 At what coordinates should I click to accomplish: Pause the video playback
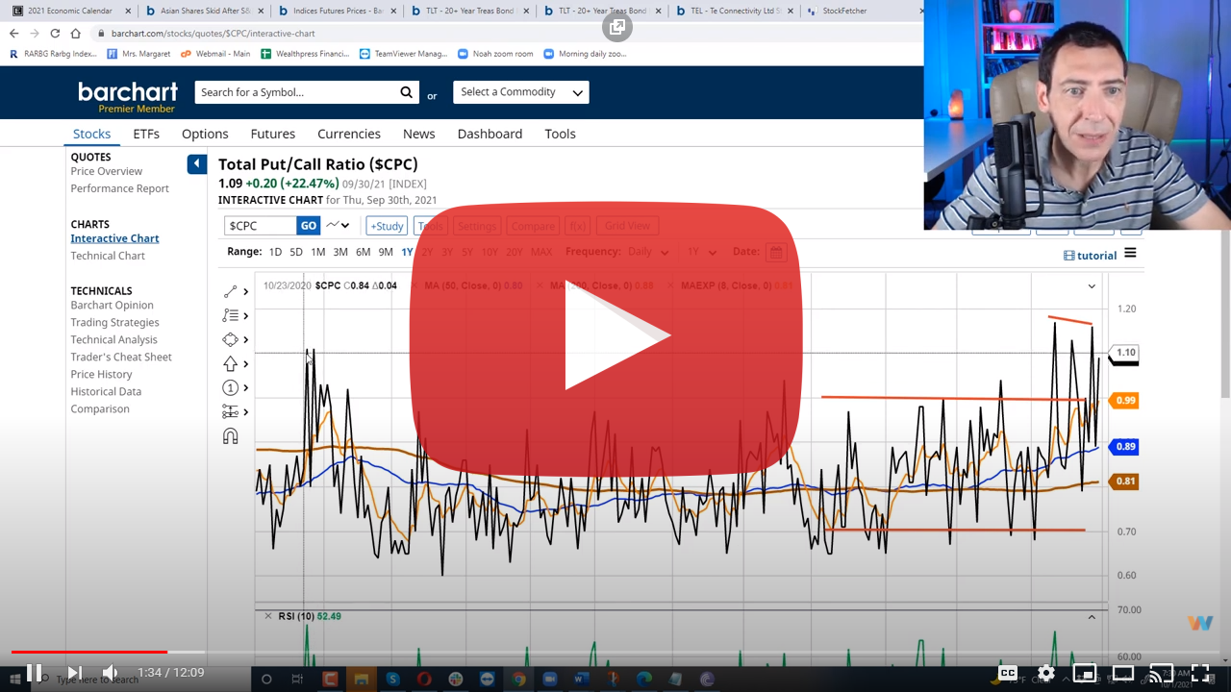click(34, 673)
